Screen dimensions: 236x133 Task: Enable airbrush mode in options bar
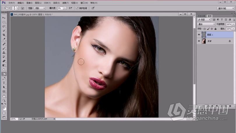click(x=71, y=8)
